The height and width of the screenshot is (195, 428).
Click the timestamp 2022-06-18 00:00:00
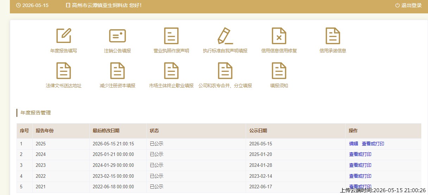113,187
